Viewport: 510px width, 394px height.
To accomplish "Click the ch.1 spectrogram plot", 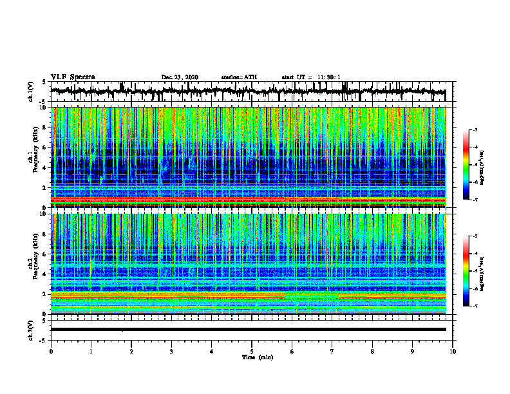I will pos(248,157).
